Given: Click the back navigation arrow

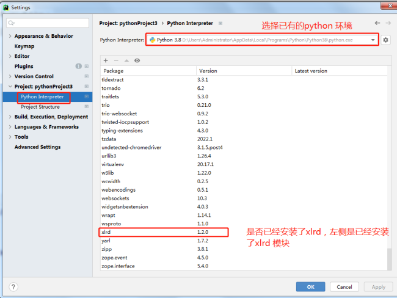Looking at the screenshot, I should pos(377,23).
